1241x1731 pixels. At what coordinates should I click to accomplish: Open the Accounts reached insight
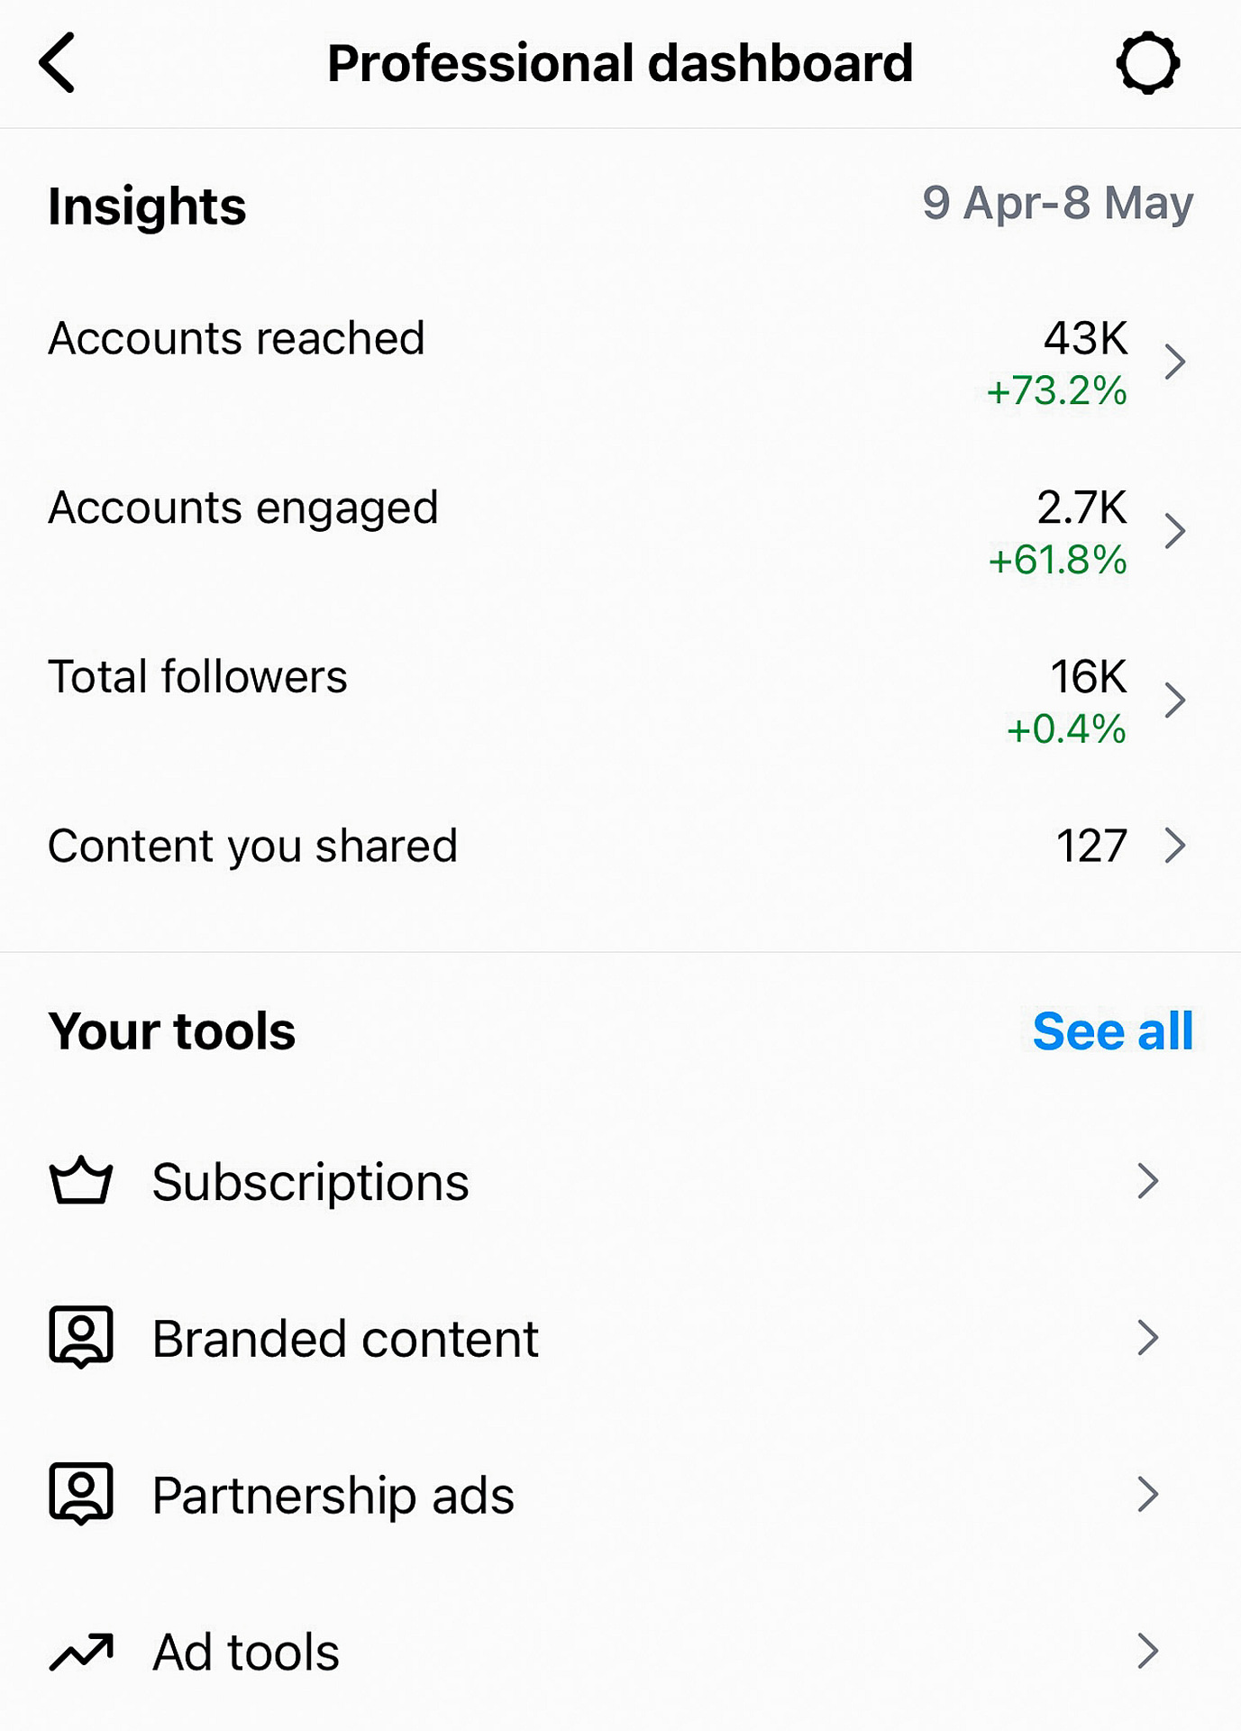point(620,362)
